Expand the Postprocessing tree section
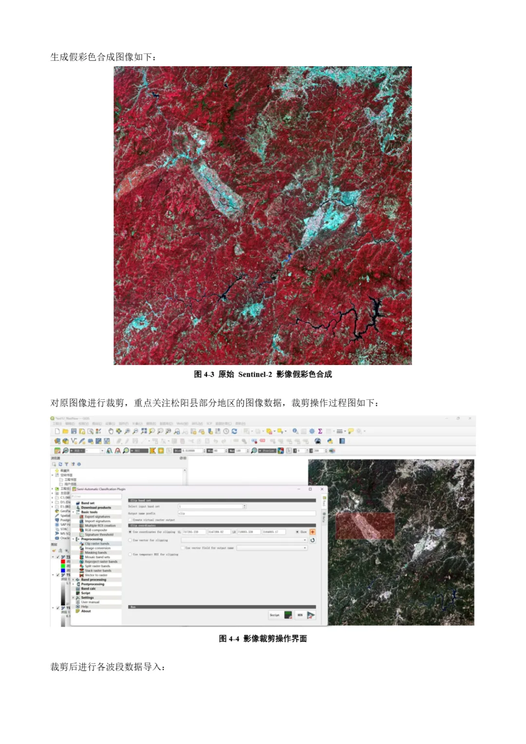Viewport: 526px width, 744px height. tap(74, 584)
